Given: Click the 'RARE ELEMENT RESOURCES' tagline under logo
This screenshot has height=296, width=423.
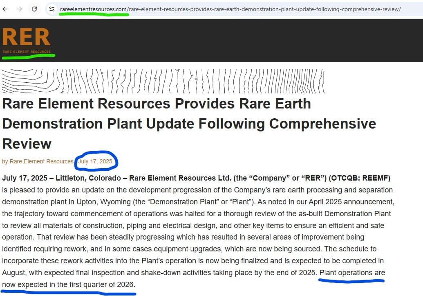Looking at the screenshot, I should click(27, 52).
